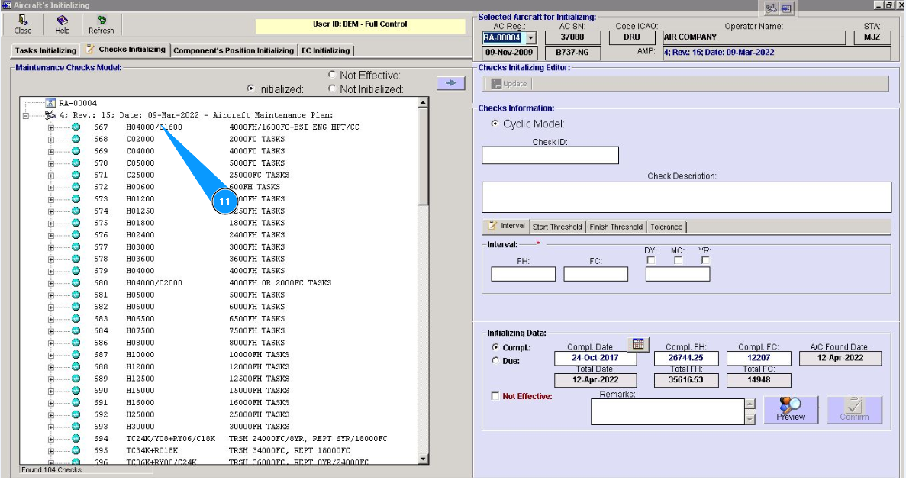This screenshot has height=480, width=906.
Task: Open the calendar picker beside Compl. Date
Action: tap(638, 345)
